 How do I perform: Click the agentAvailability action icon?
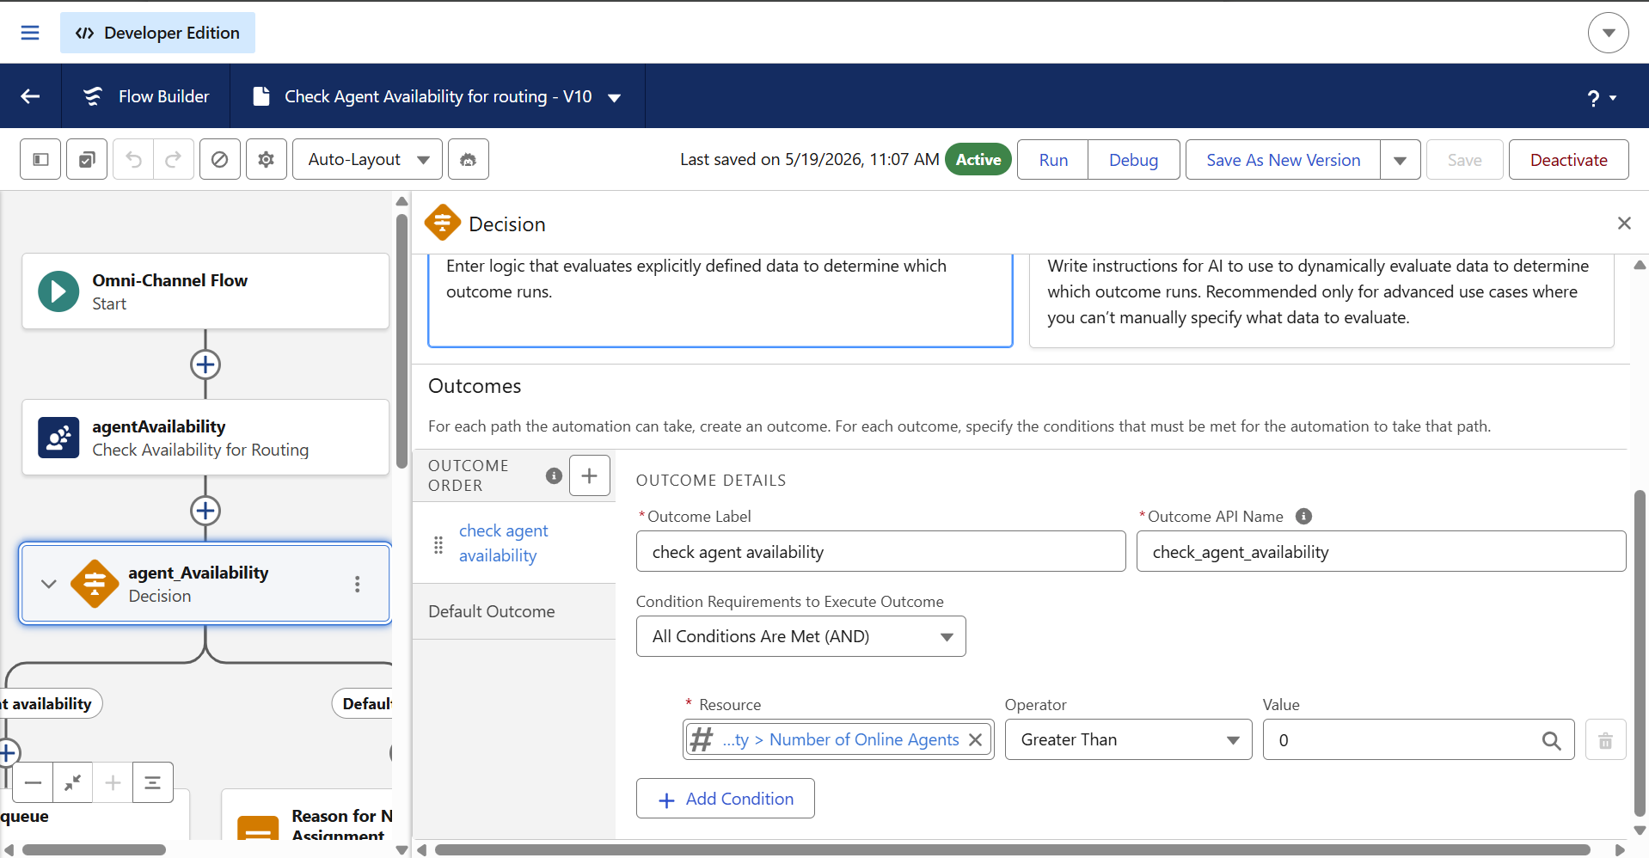[58, 438]
